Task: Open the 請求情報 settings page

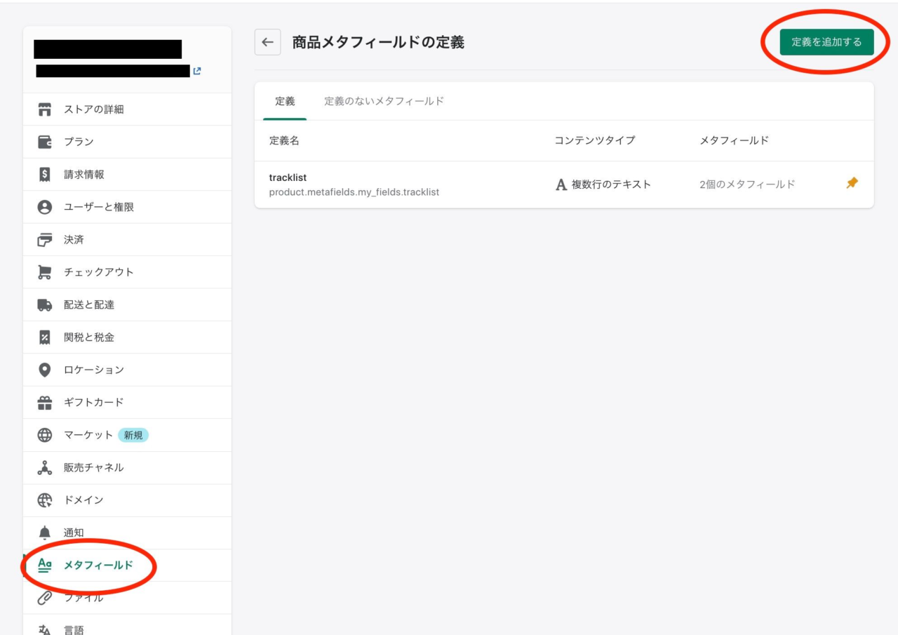Action: pyautogui.click(x=127, y=175)
